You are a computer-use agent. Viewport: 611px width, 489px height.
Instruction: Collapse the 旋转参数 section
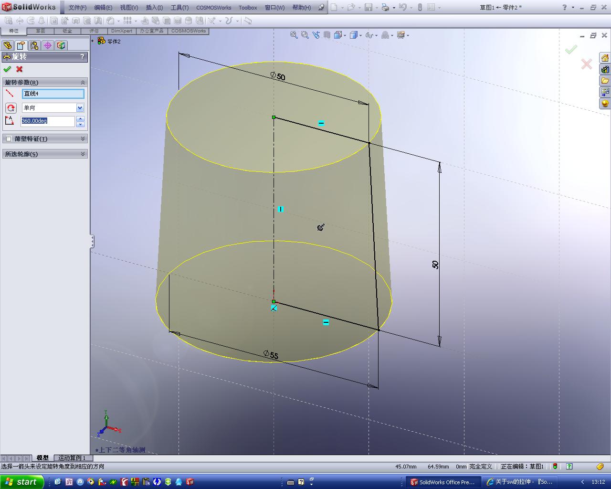coord(83,83)
